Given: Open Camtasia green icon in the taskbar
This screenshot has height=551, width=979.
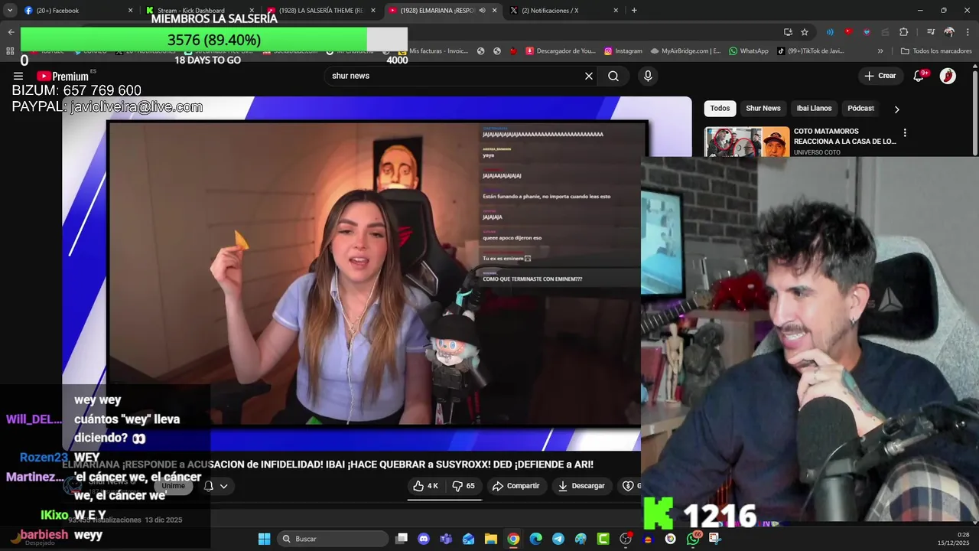Looking at the screenshot, I should click(x=603, y=539).
